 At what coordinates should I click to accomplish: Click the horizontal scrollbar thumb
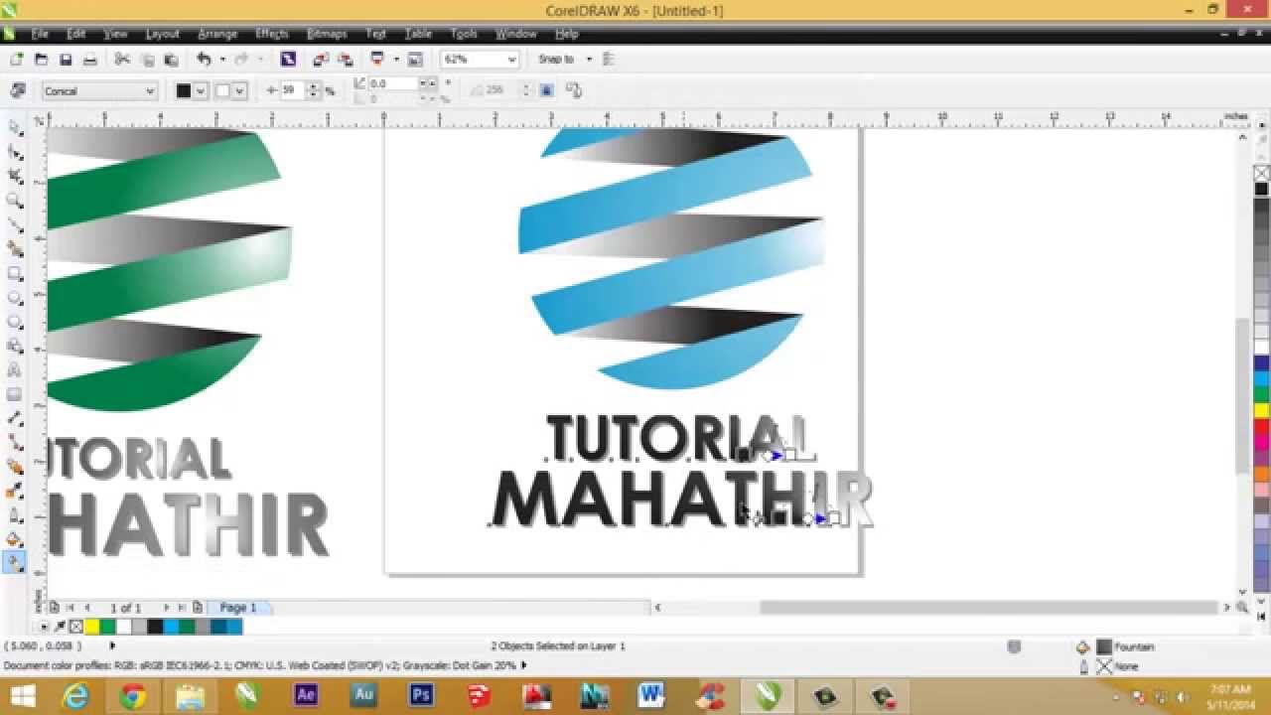[x=989, y=607]
